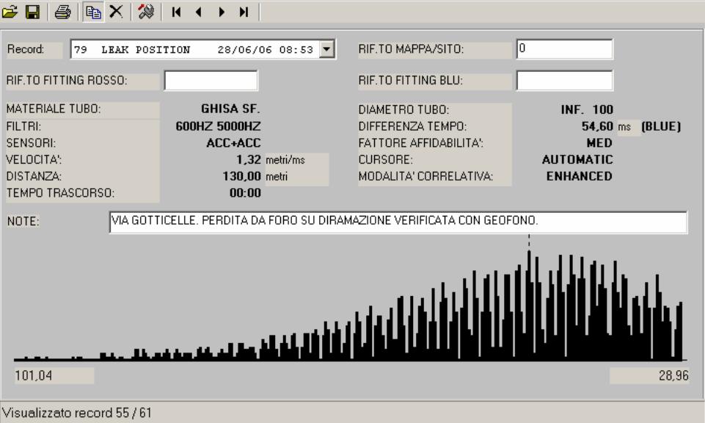
Task: Go to next record arrow
Action: click(x=222, y=12)
